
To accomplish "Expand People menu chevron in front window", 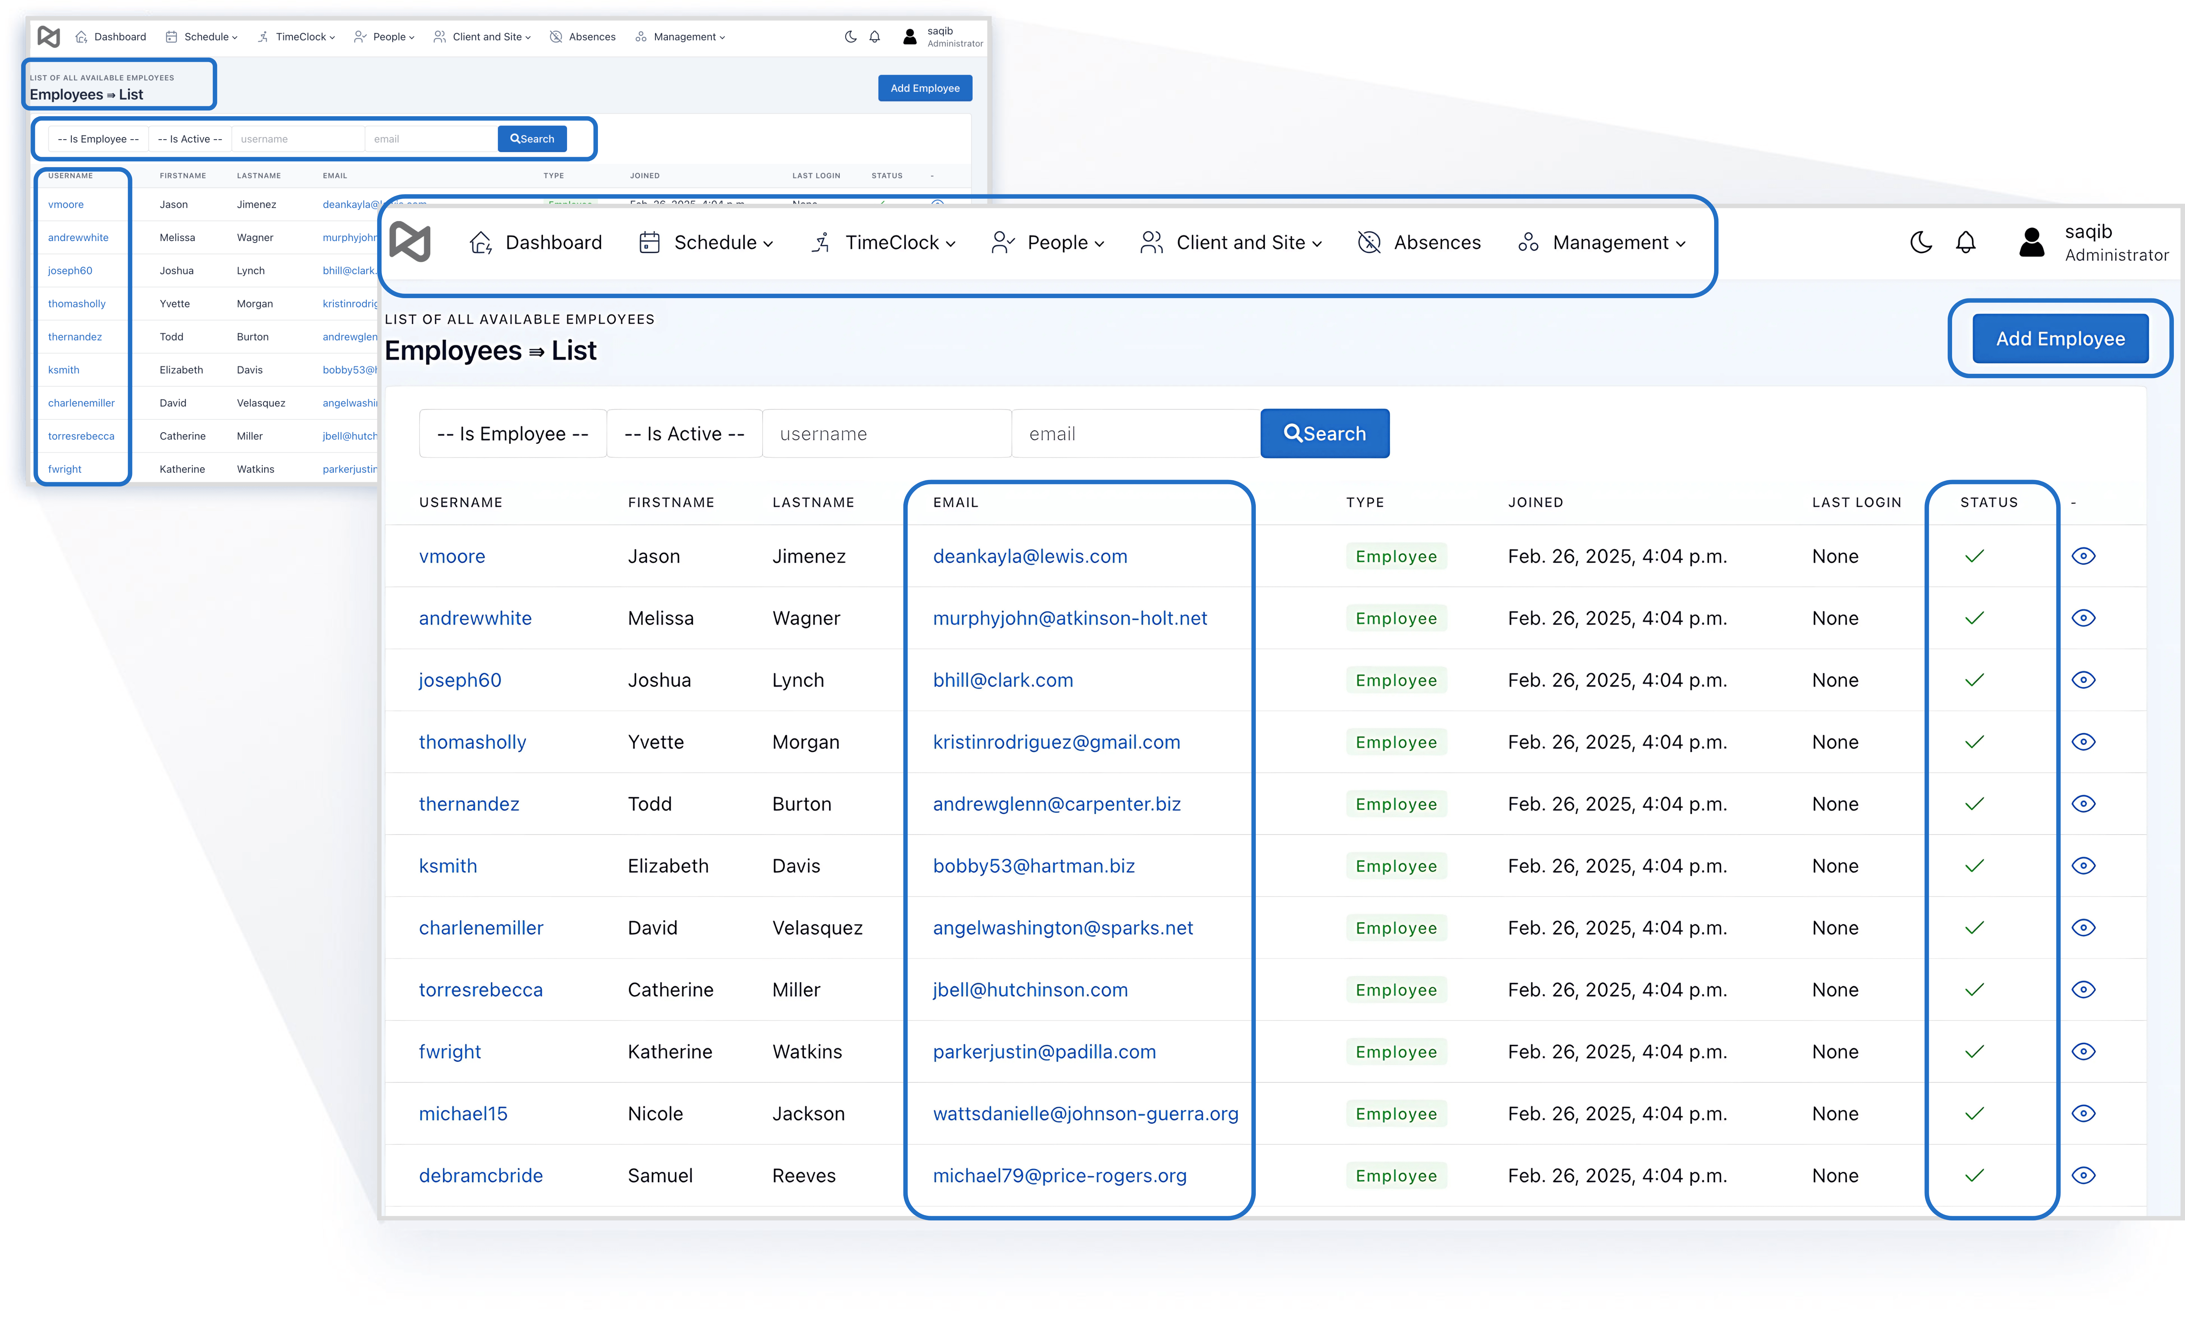I will coord(1100,244).
